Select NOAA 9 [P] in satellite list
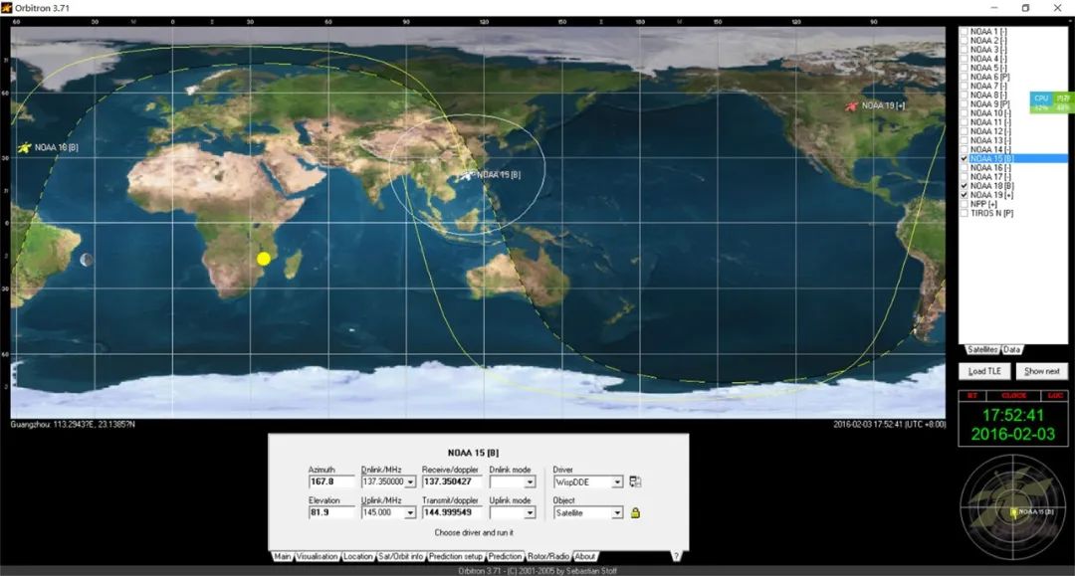The image size is (1075, 576). pyautogui.click(x=989, y=104)
